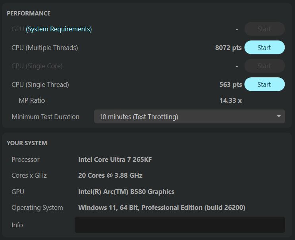The width and height of the screenshot is (295, 240).
Task: Click into the Info text field
Action: [180, 225]
